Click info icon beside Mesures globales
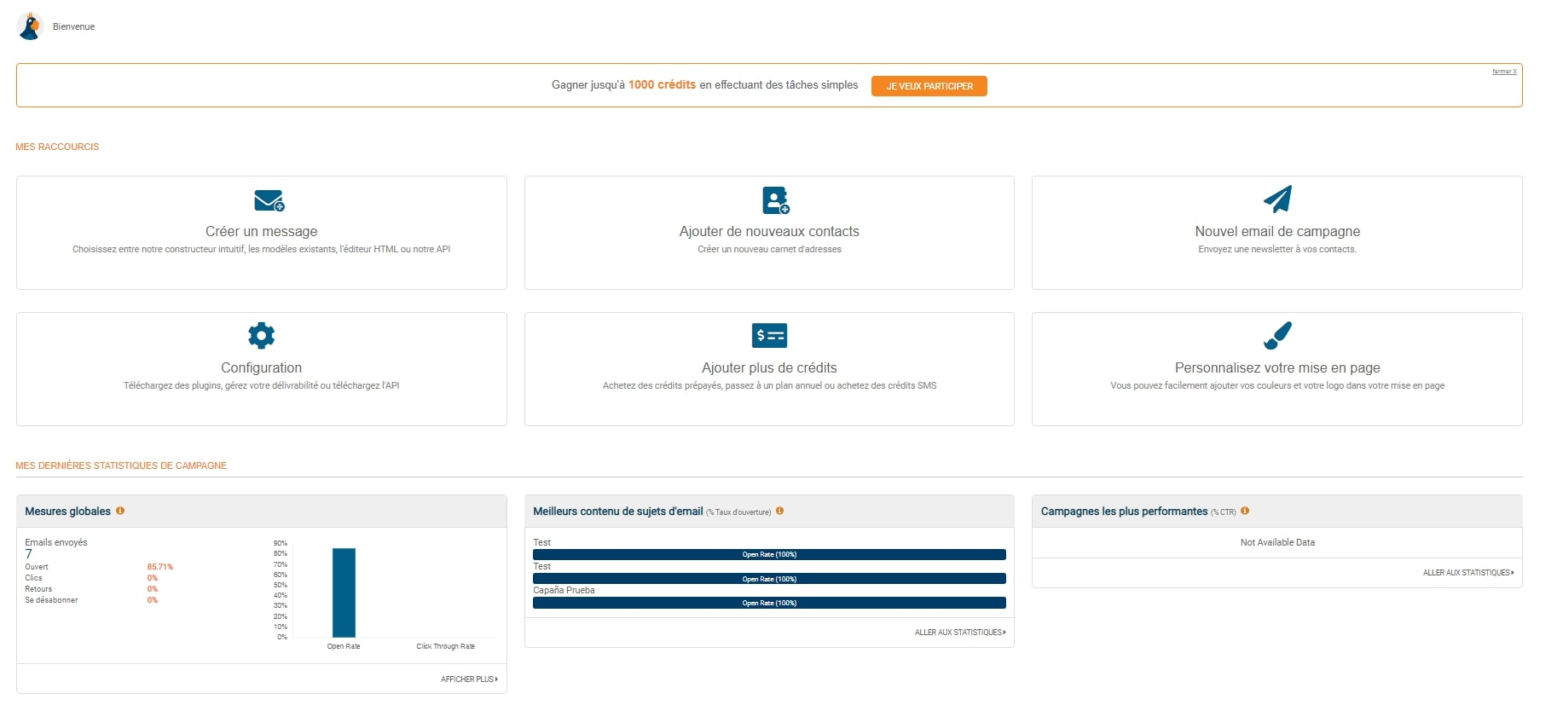The height and width of the screenshot is (711, 1557). pyautogui.click(x=120, y=511)
